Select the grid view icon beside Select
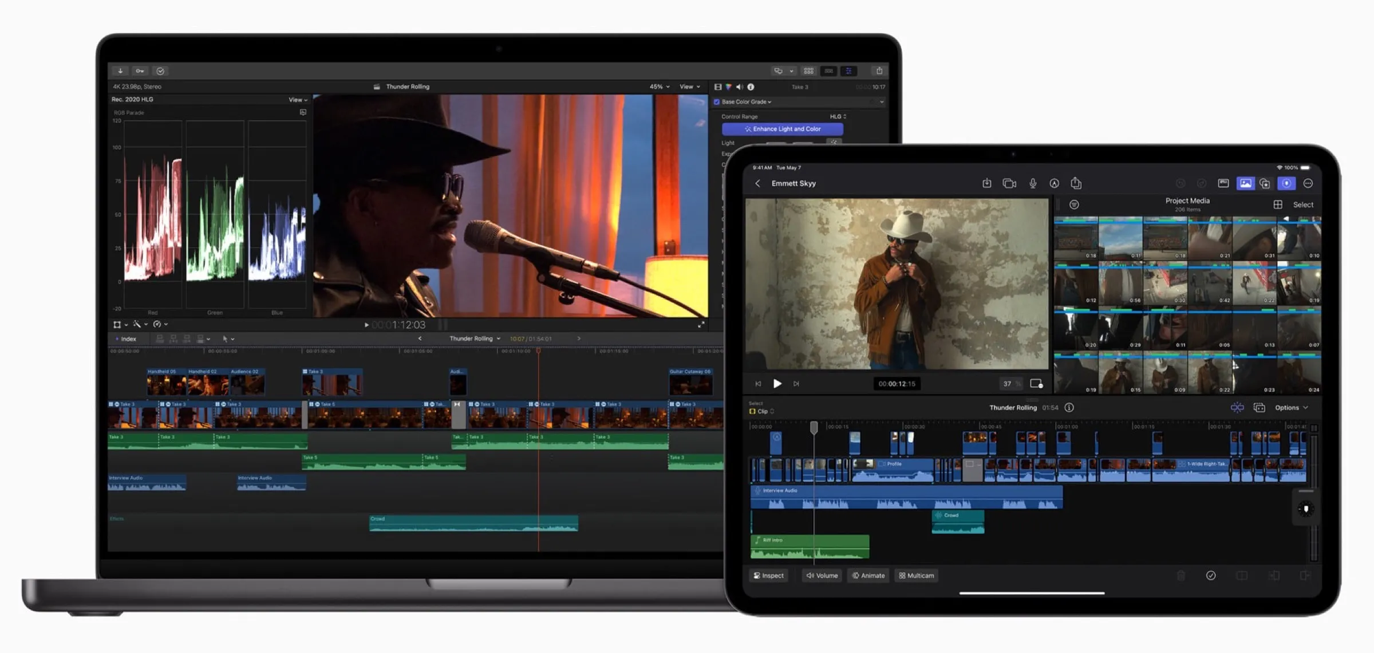 click(x=1279, y=204)
